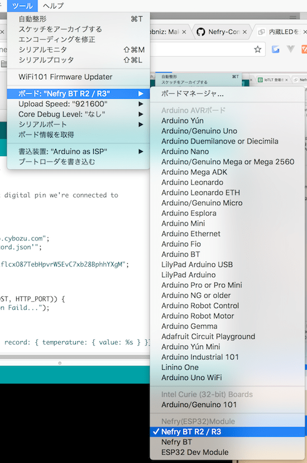Choose Arduino Mini

tap(227, 223)
